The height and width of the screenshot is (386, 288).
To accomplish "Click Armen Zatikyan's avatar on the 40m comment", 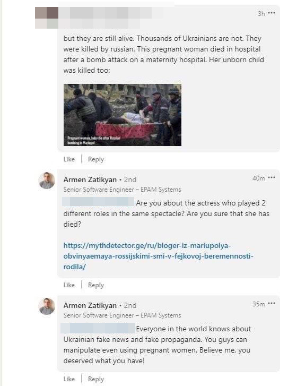I will 47,181.
